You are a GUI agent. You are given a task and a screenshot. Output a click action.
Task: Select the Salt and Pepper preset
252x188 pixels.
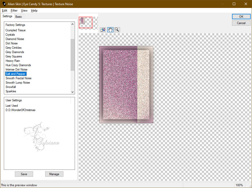(x=16, y=74)
